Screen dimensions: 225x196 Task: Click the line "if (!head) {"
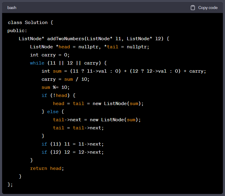coord(58,95)
